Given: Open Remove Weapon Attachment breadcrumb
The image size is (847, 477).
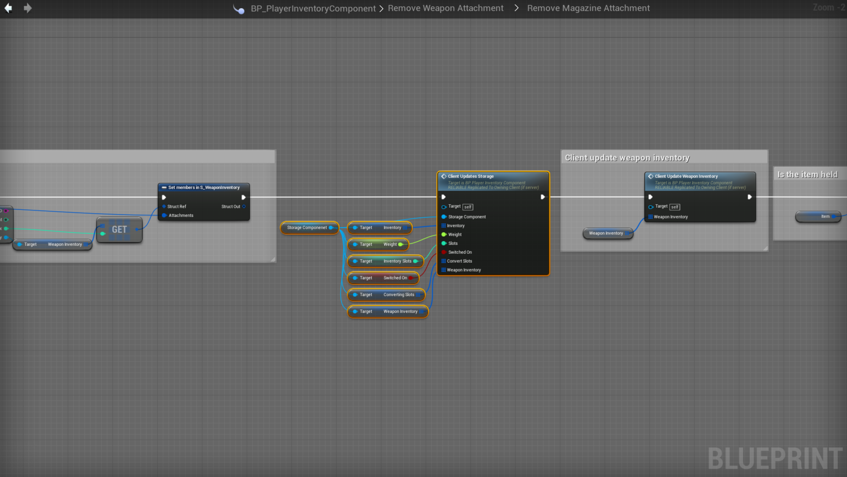Looking at the screenshot, I should point(445,8).
